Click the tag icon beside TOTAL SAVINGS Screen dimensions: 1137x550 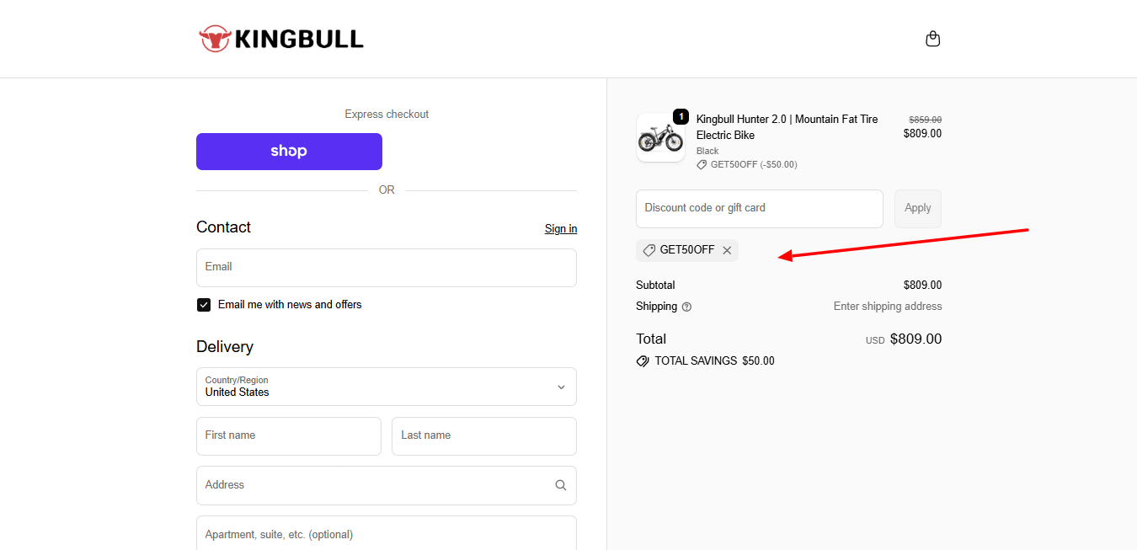643,360
